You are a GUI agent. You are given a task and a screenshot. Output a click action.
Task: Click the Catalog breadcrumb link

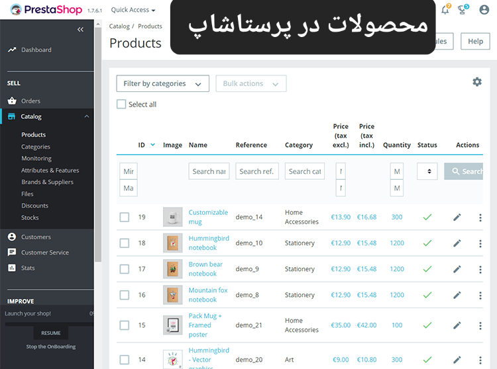119,26
